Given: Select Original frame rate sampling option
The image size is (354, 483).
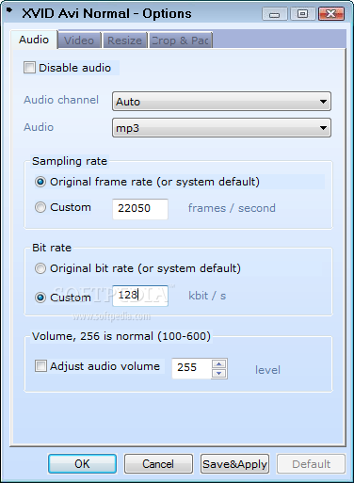Looking at the screenshot, I should tap(40, 182).
